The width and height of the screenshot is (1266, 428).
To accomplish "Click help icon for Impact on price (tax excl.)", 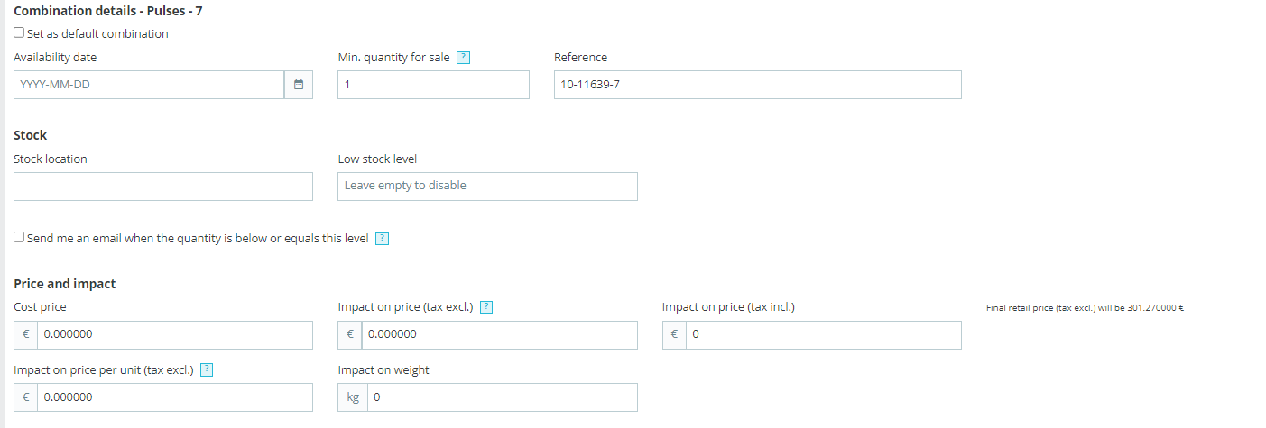I will [486, 307].
